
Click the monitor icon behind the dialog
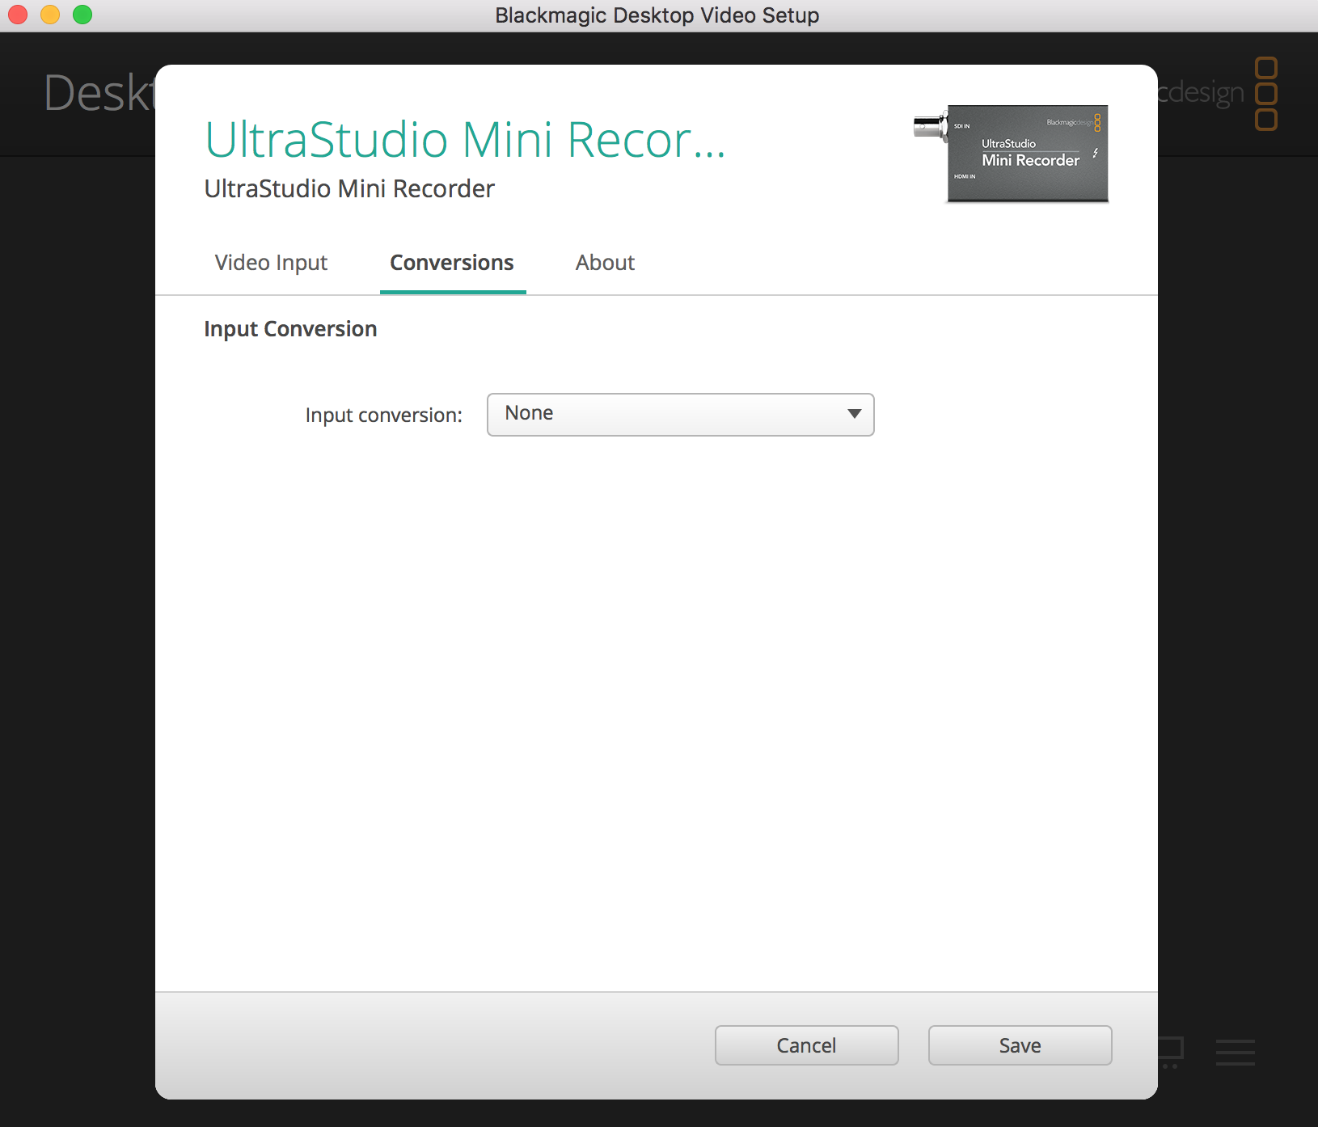(x=1171, y=1052)
